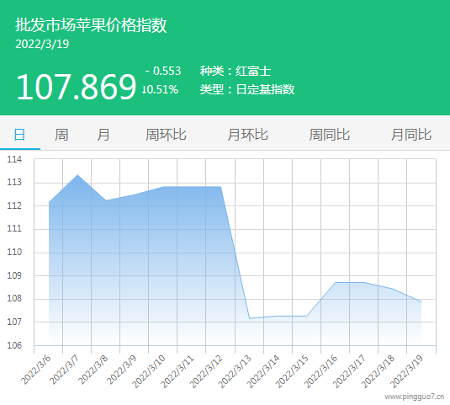Switch to the 日 daily tab

pyautogui.click(x=19, y=135)
